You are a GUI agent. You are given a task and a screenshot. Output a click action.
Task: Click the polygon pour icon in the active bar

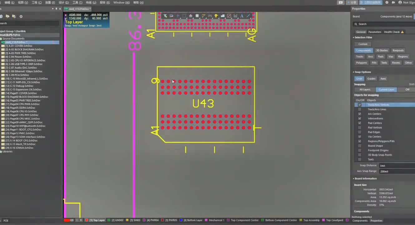tap(222, 16)
